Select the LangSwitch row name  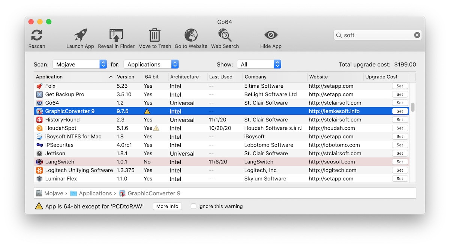pos(60,162)
